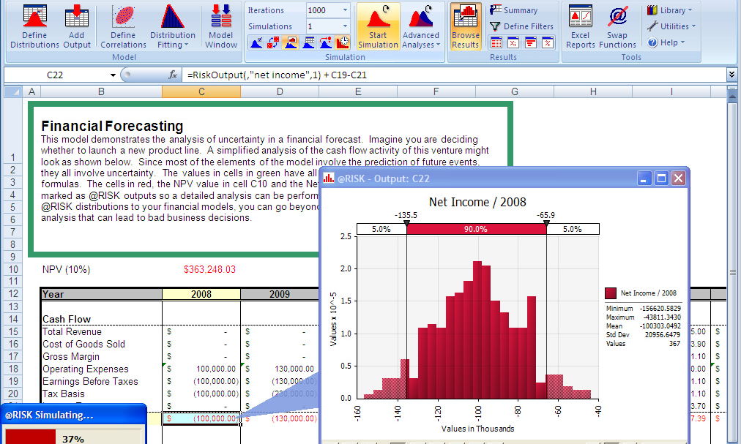Screen dimensions: 741x444
Task: Click NPV value $363,248.03
Action: pos(209,269)
